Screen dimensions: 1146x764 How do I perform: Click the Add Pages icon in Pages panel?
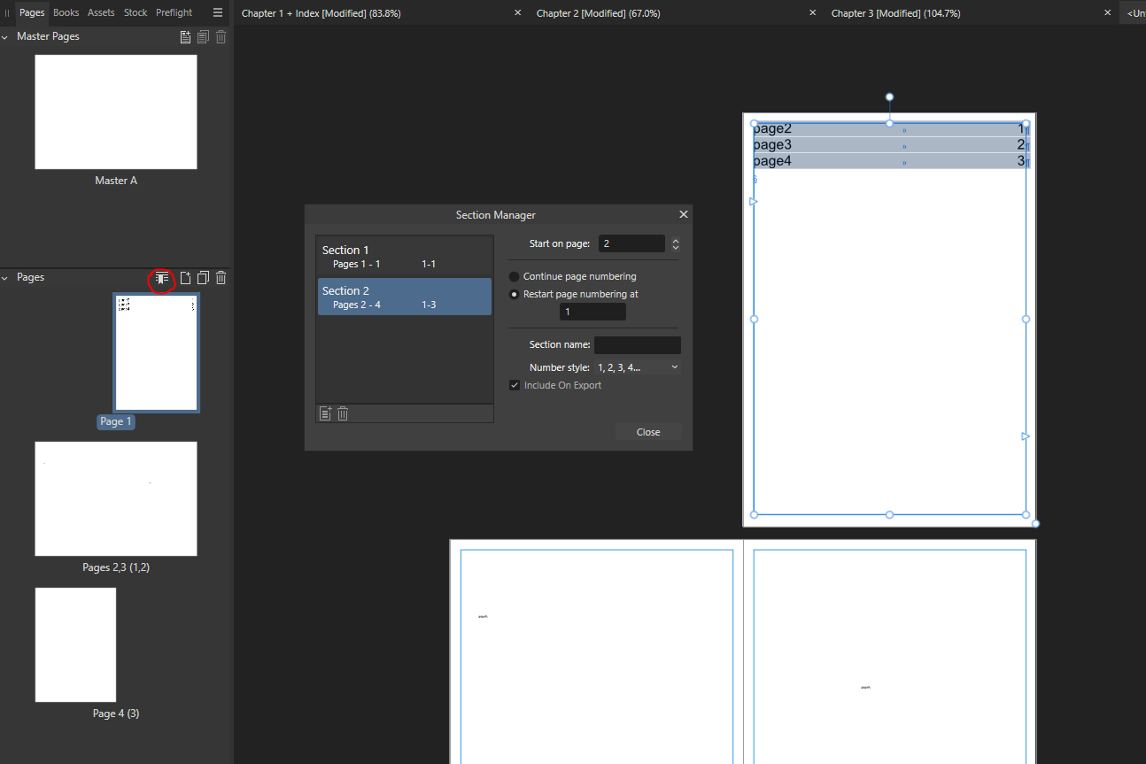click(185, 278)
